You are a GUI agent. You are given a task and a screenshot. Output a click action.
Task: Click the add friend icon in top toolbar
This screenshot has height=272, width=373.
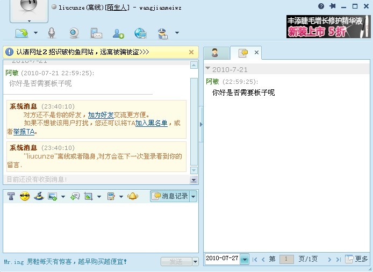point(118,33)
